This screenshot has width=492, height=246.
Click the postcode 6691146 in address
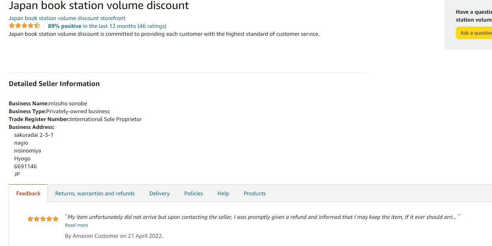pyautogui.click(x=26, y=166)
